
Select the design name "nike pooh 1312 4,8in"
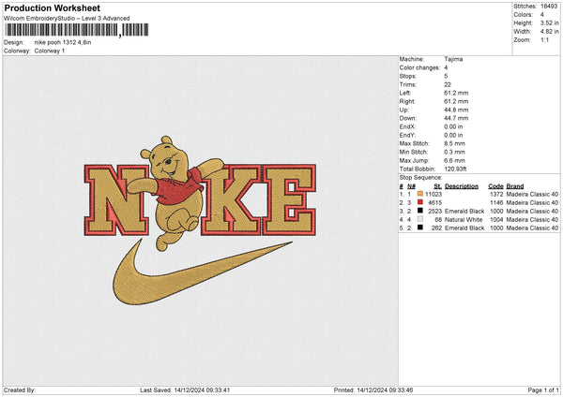[63, 42]
